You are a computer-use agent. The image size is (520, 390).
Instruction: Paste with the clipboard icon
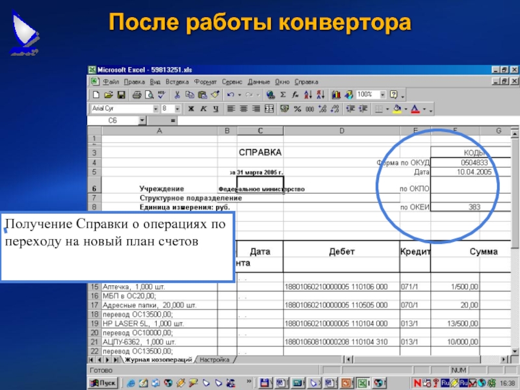click(x=202, y=95)
